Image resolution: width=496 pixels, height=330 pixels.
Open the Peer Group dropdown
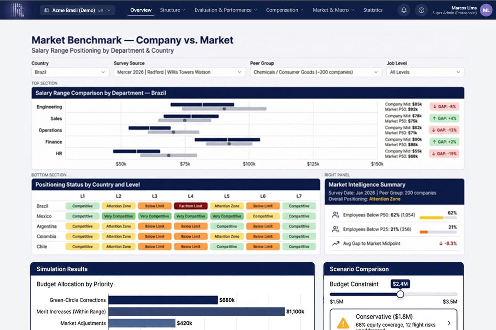click(316, 72)
